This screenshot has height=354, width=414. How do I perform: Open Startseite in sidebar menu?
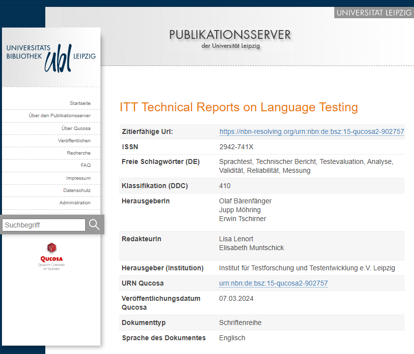tap(80, 103)
